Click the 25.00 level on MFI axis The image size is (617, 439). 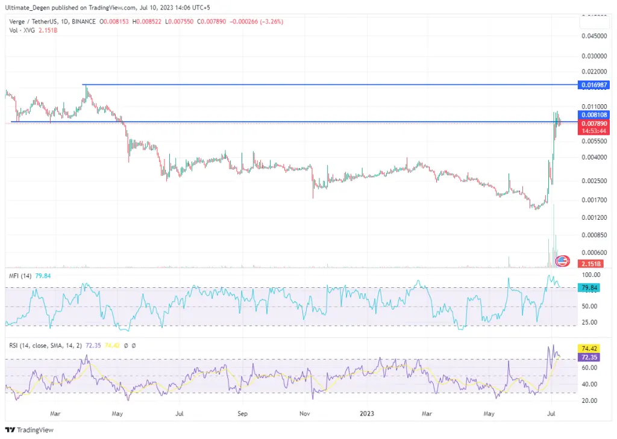(589, 322)
